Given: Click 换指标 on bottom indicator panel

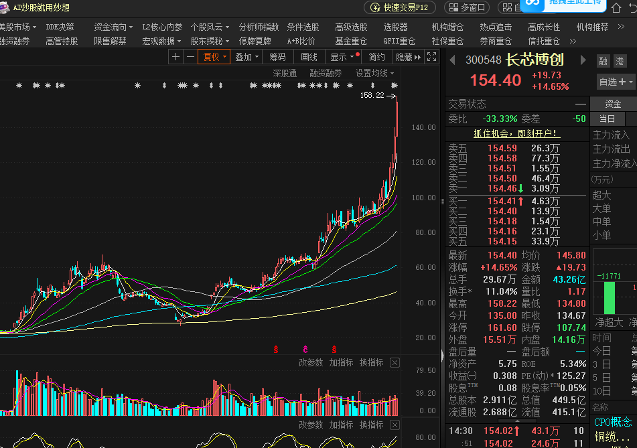Looking at the screenshot, I should coord(371,425).
